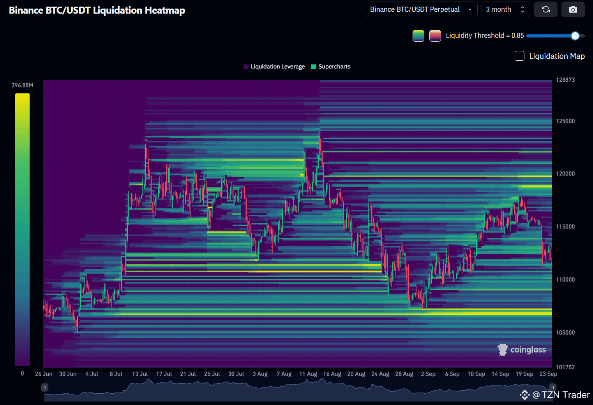Screen dimensions: 593x405
Task: Click the 17 Jul date axis label
Action: [x=164, y=374]
